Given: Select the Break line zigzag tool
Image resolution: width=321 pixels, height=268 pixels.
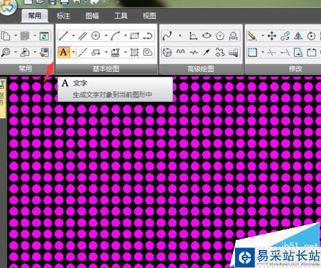Looking at the screenshot, I should coord(194,52).
